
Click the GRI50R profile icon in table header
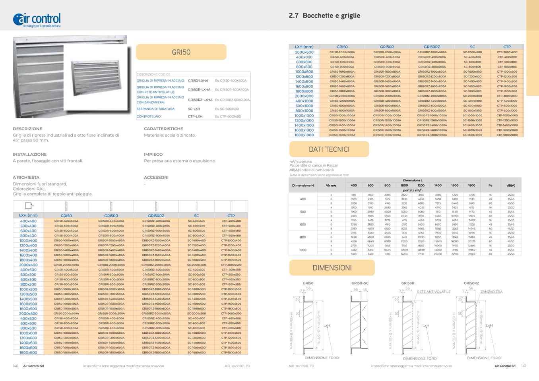tap(111, 206)
